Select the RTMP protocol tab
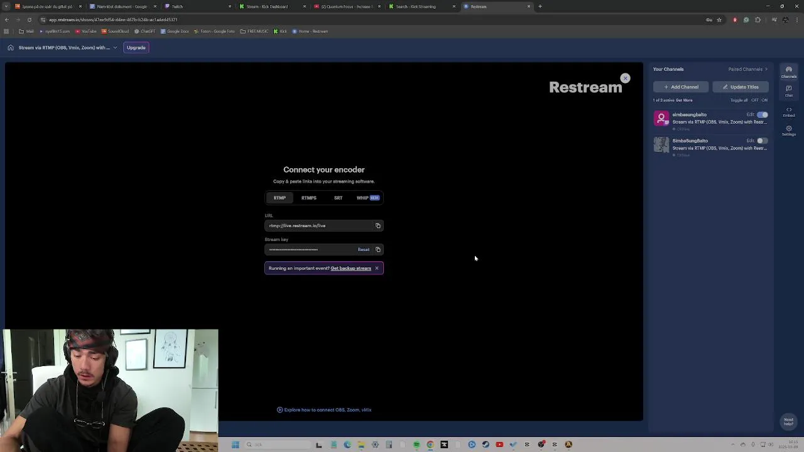Screen dimensions: 804x452 (x=280, y=198)
